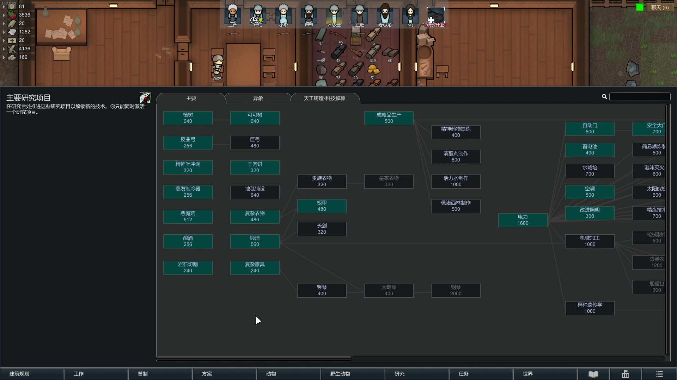Click the berries food icon showing 3536

point(12,15)
